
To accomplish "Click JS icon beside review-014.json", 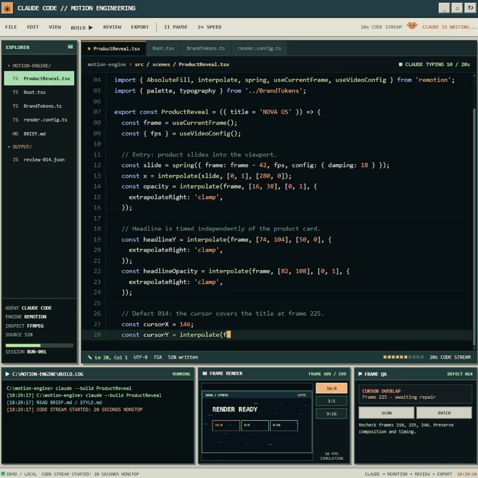I will 15,160.
